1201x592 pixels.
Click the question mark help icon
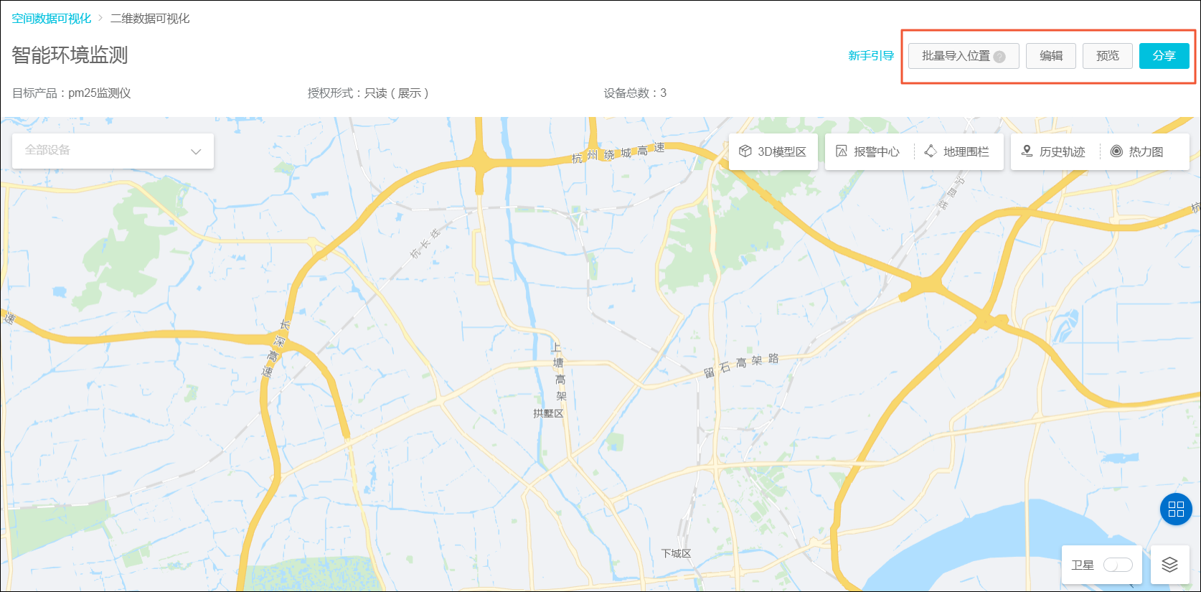click(x=999, y=57)
